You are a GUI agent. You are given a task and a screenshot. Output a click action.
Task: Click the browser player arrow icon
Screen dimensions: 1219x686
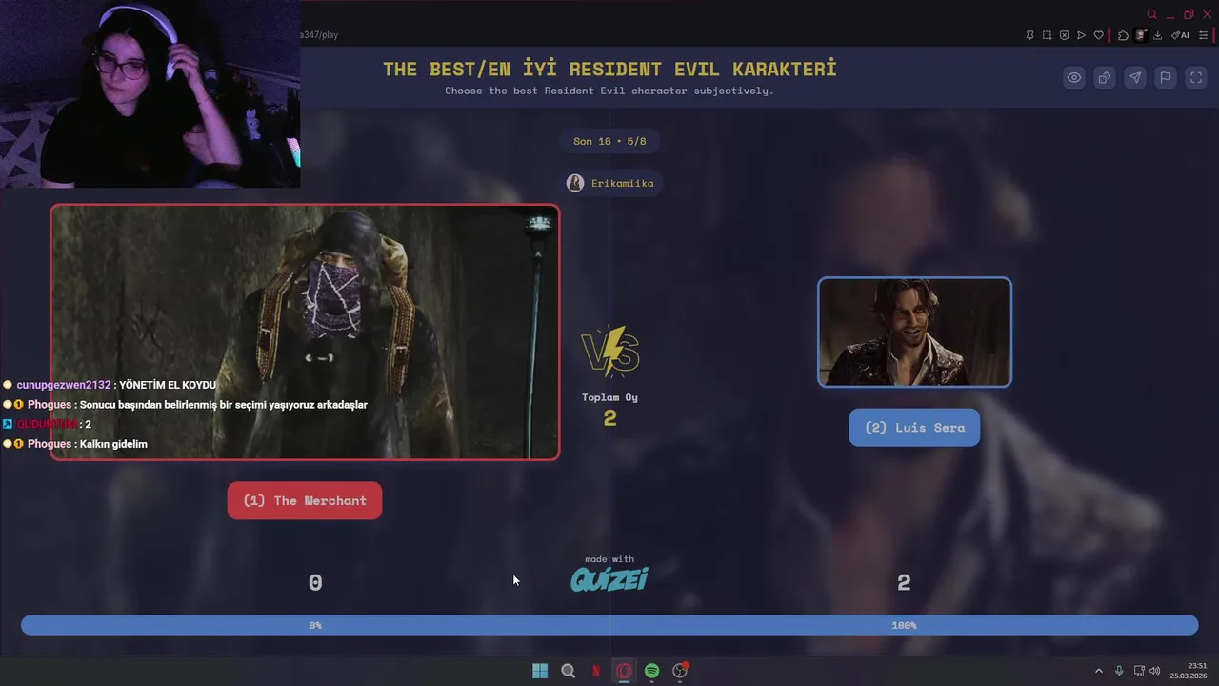1081,35
